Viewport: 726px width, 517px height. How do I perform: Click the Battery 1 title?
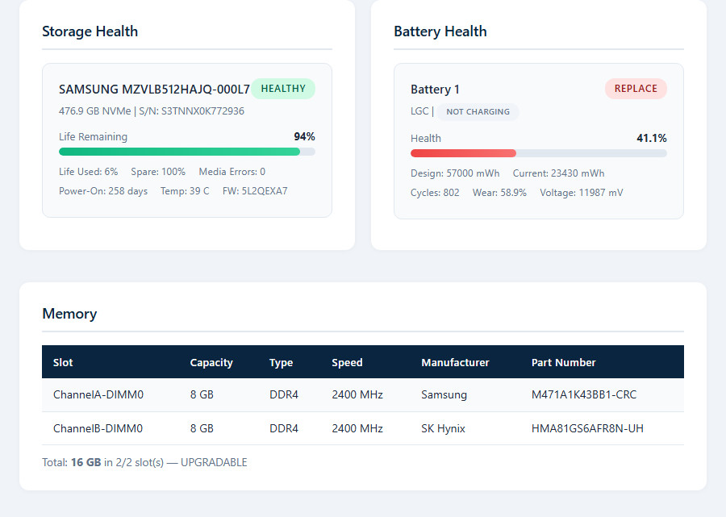tap(435, 90)
